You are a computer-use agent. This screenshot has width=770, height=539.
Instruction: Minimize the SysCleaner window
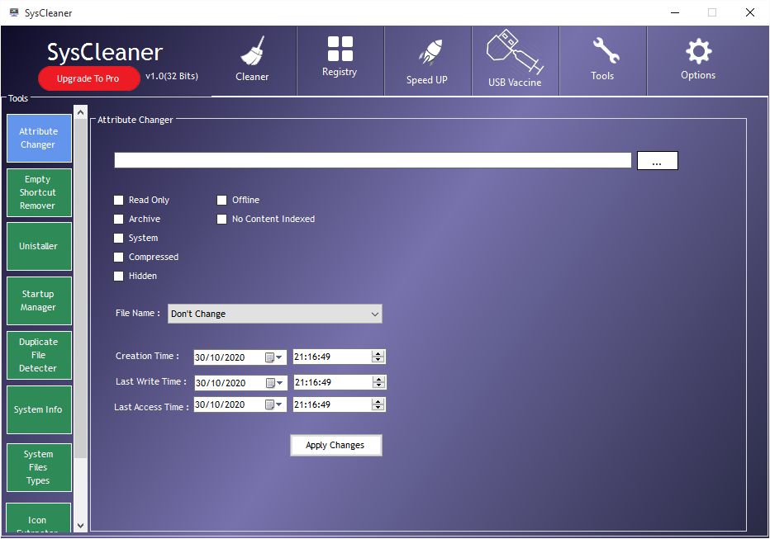[675, 12]
